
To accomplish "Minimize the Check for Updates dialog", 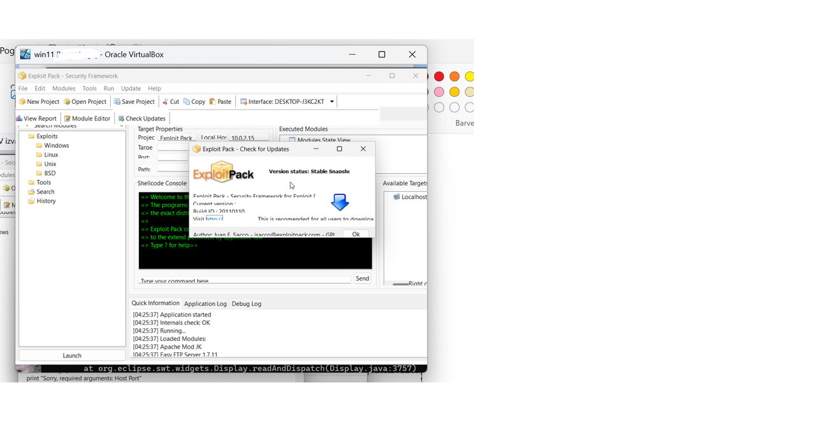I will pos(316,149).
